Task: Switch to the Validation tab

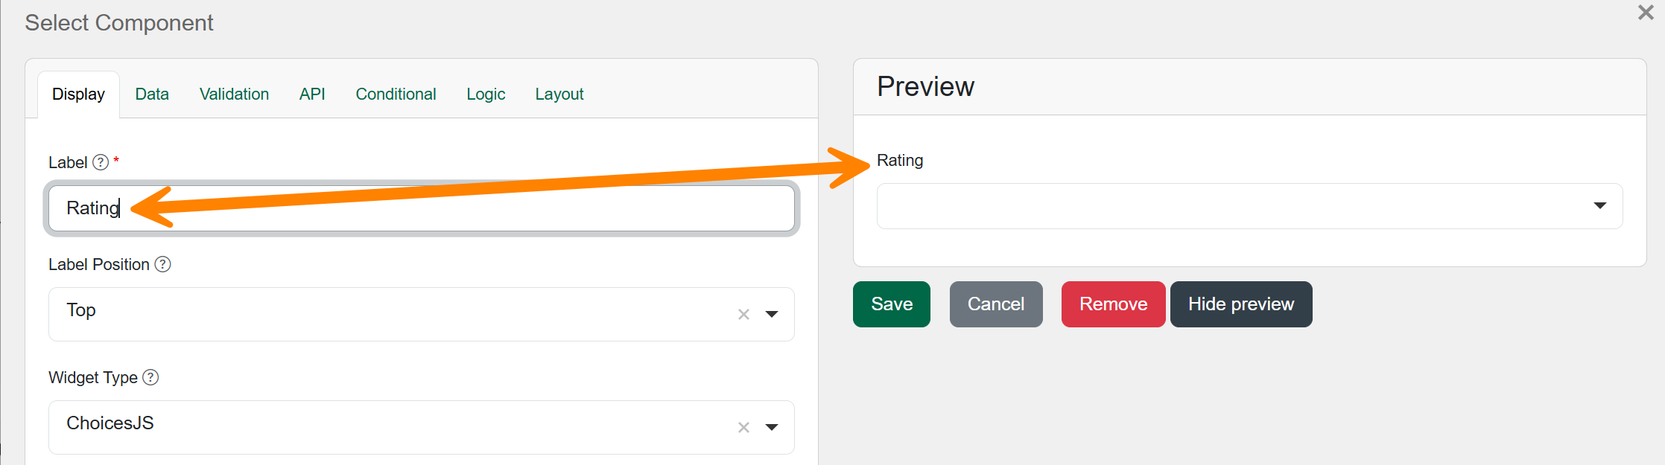Action: click(x=234, y=94)
